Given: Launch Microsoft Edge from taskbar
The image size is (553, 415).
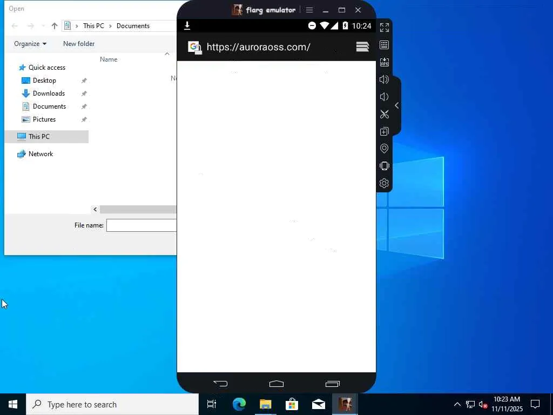Looking at the screenshot, I should (x=239, y=404).
